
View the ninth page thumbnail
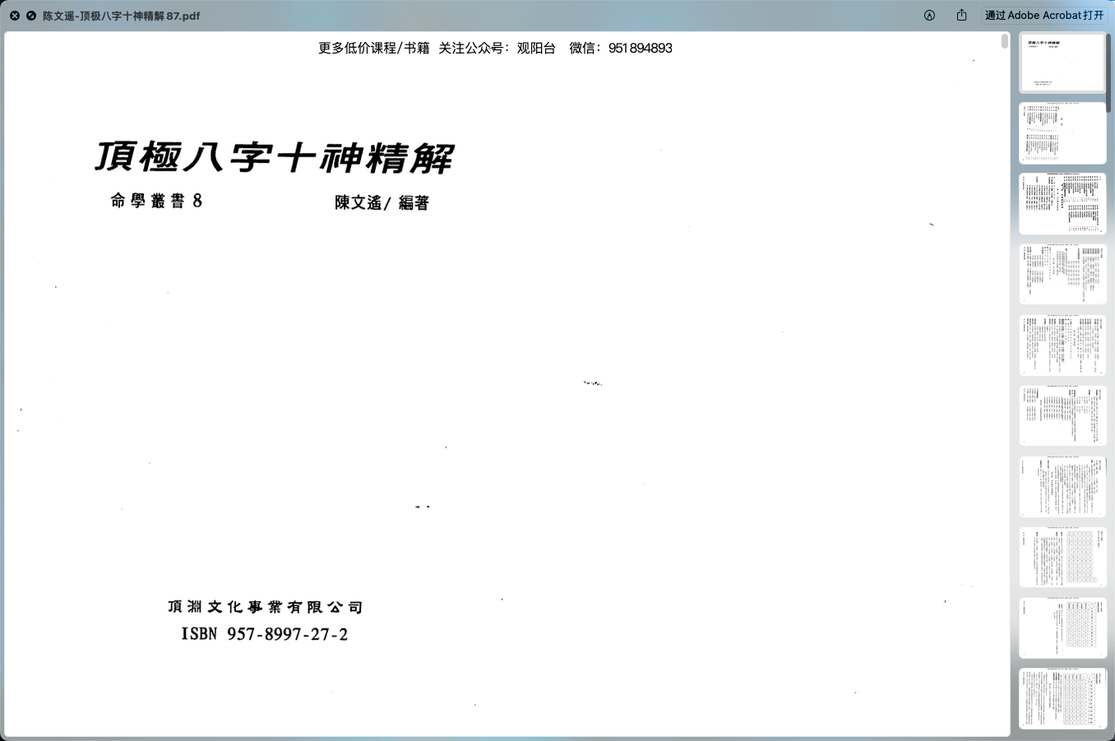tap(1062, 628)
